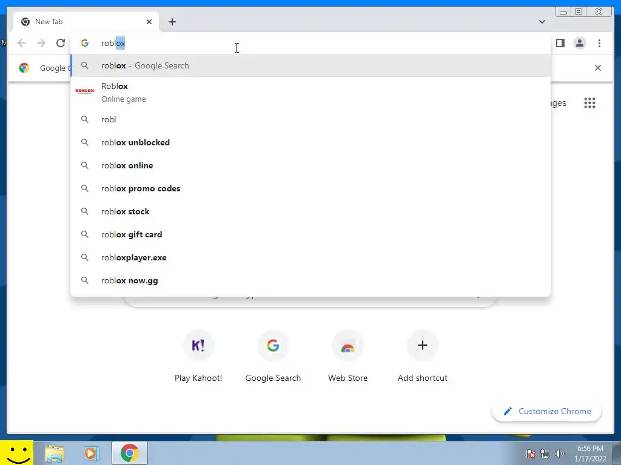The image size is (621, 465).
Task: Click inside the address bar text
Action: pos(113,43)
